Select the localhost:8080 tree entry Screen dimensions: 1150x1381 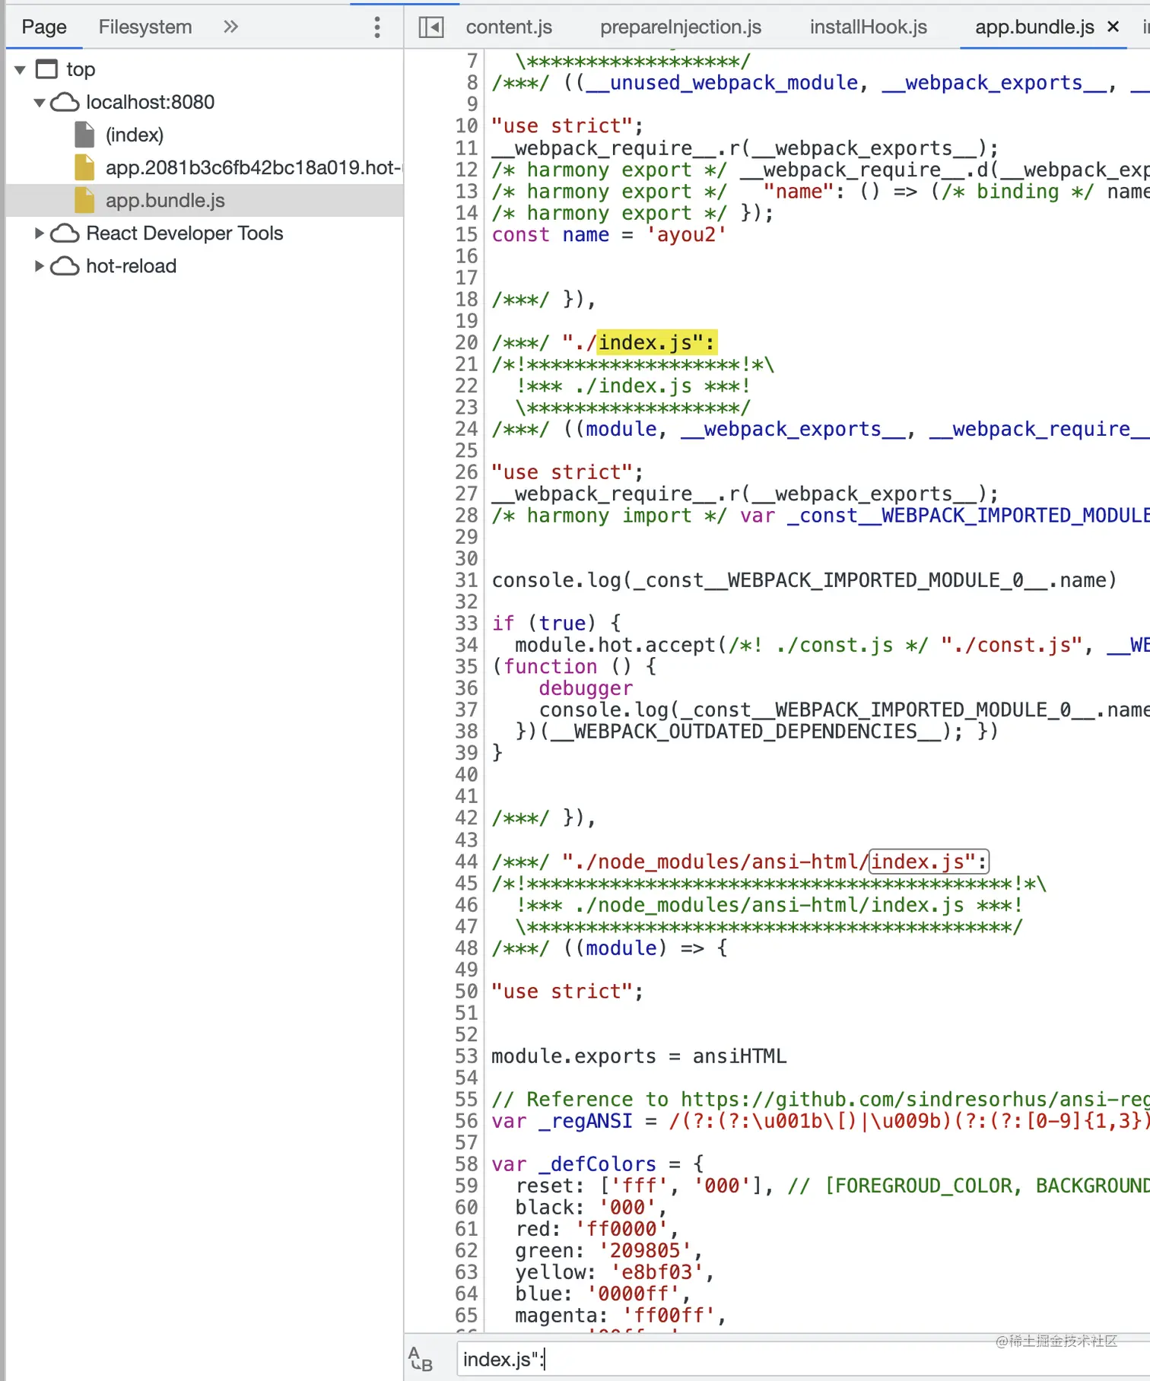point(151,102)
